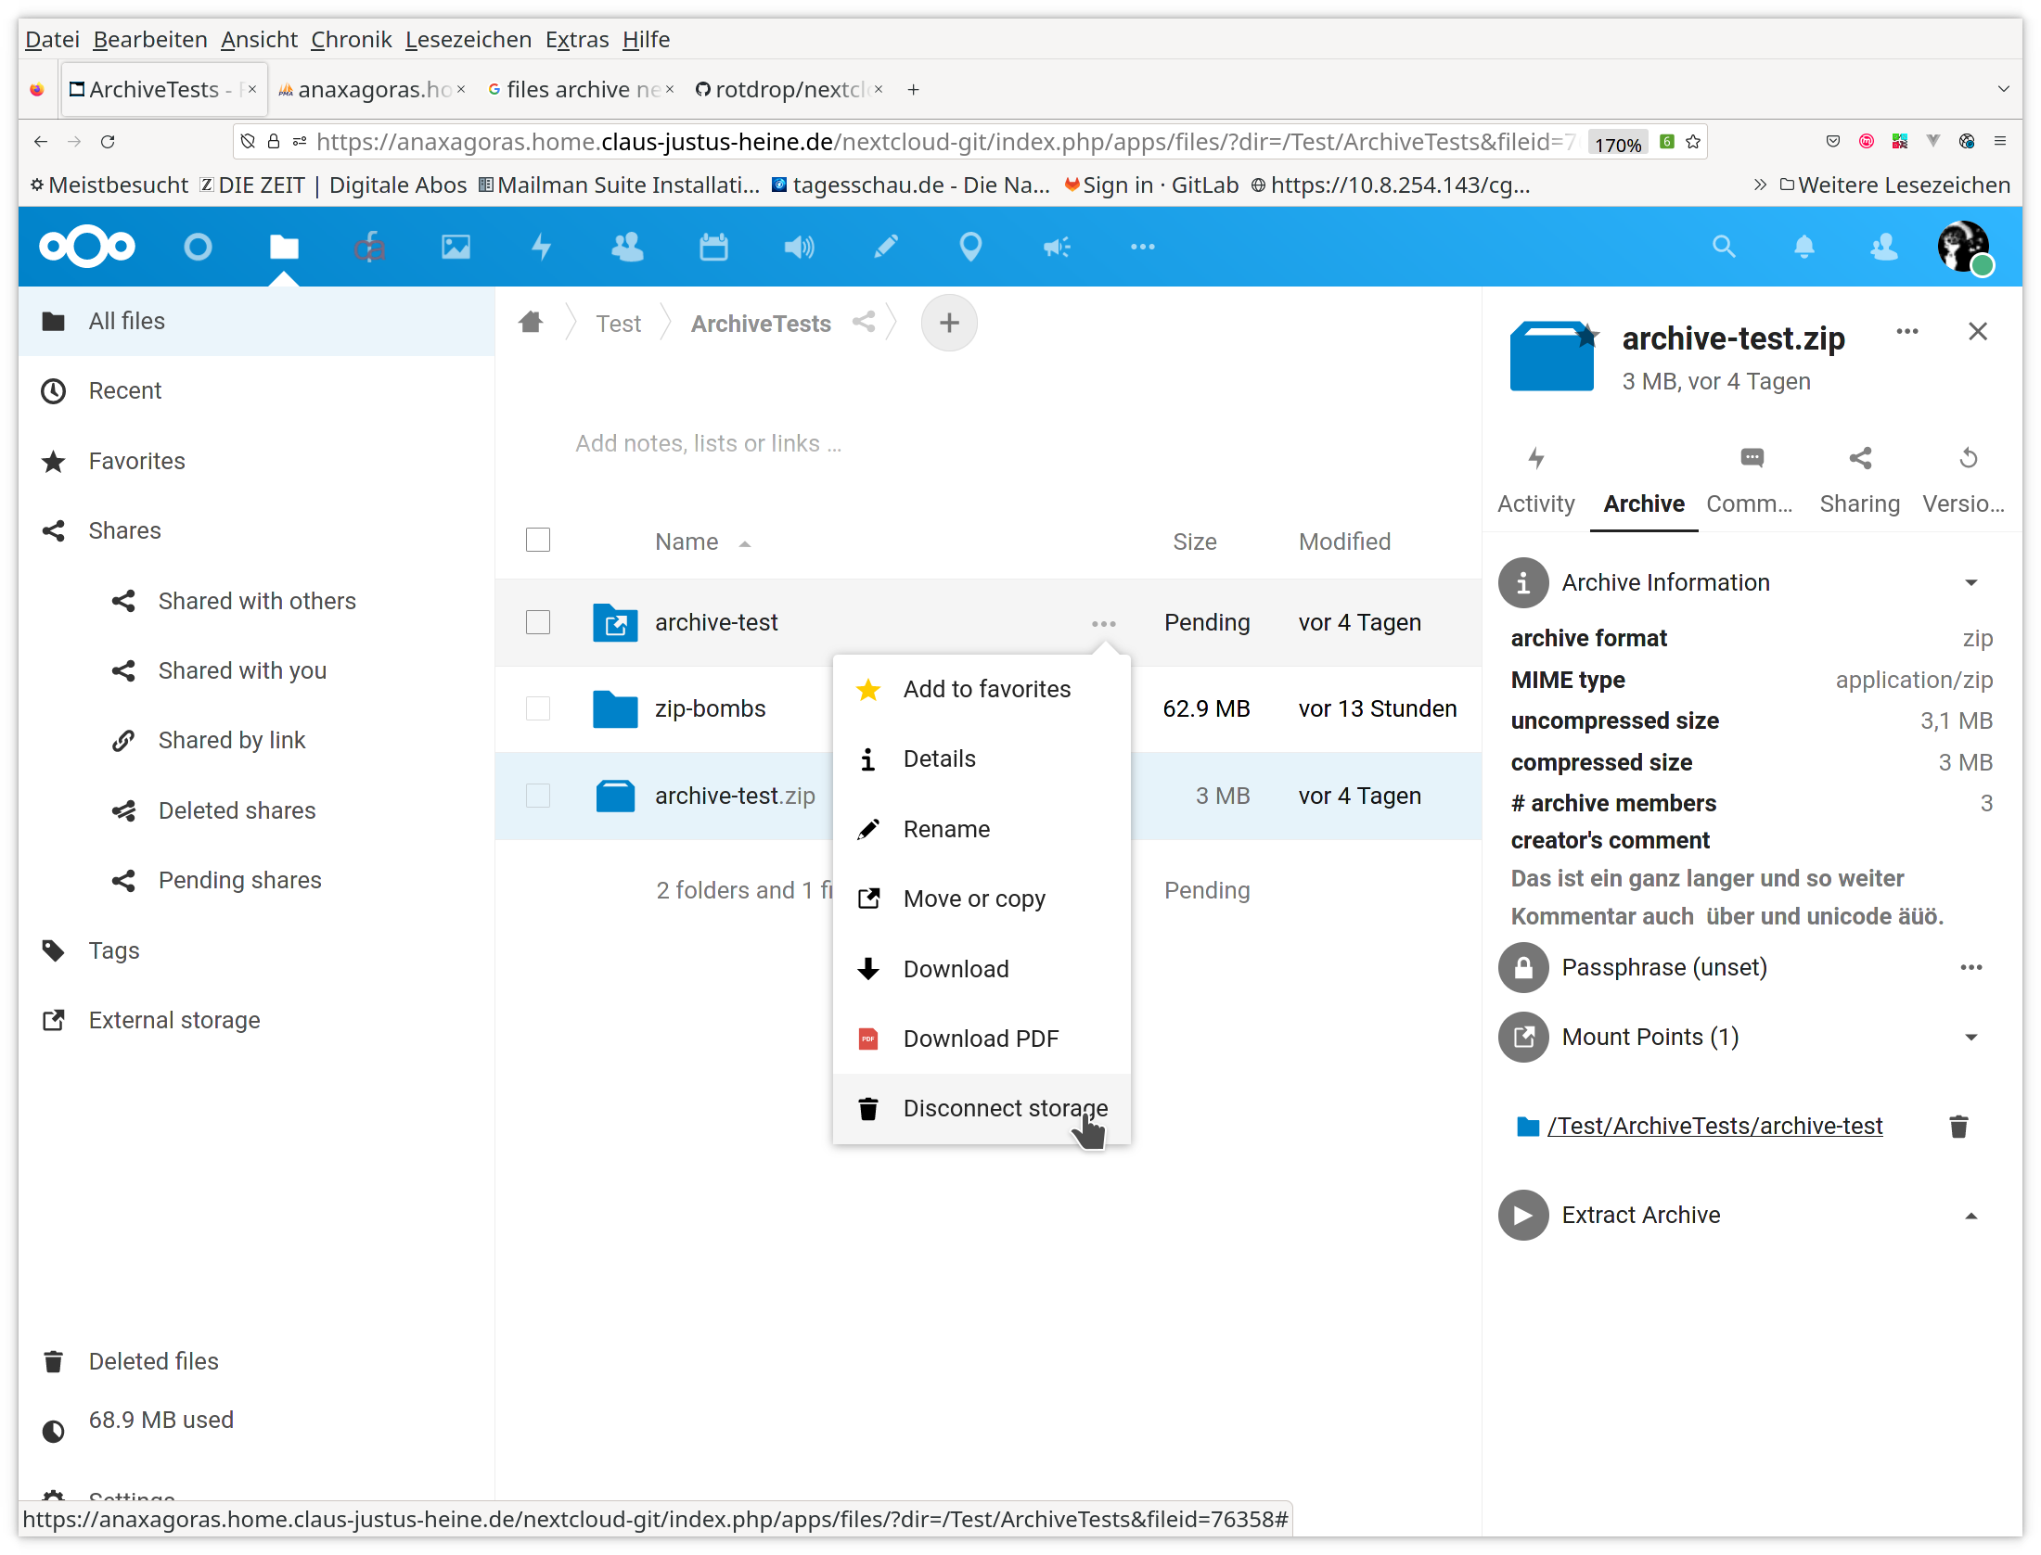Open the /Test/ArchiveTests/archive-test link
This screenshot has width=2041, height=1555.
(x=1714, y=1127)
